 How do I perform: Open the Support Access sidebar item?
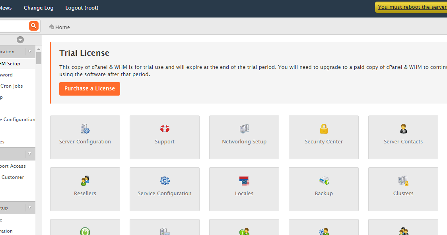tap(13, 166)
